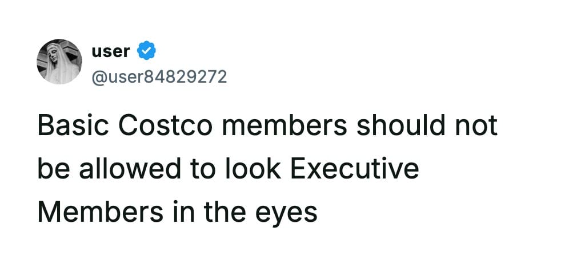The image size is (569, 268).
Task: Open the user's profile picture
Action: click(59, 62)
